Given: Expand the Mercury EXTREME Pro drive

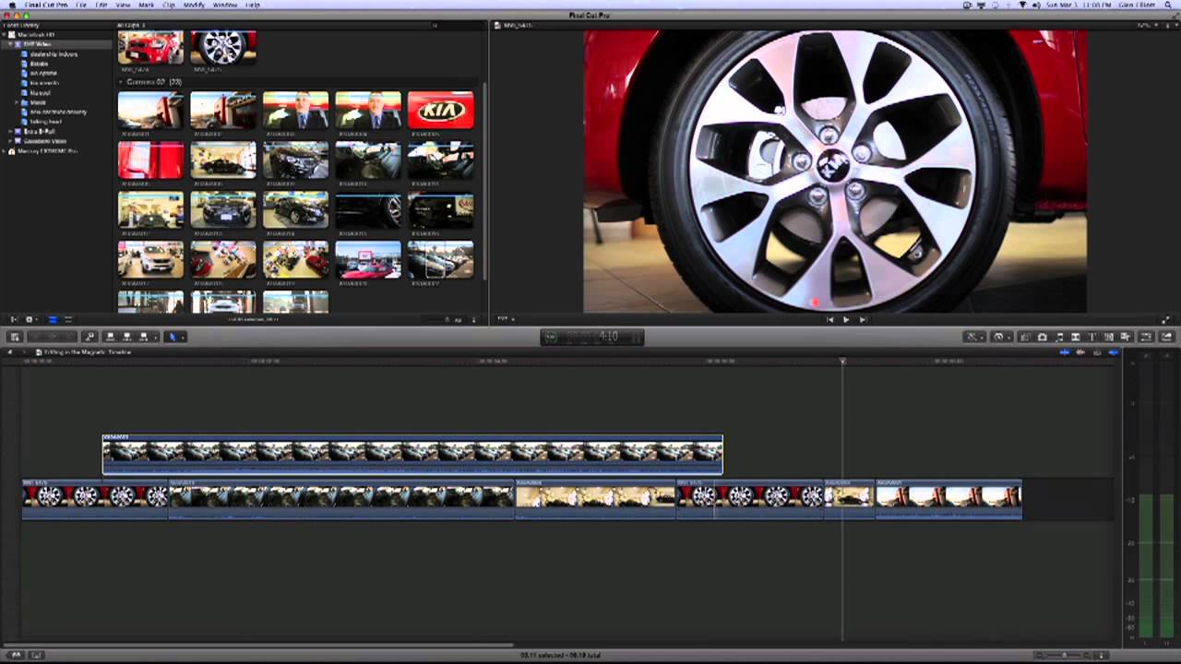Looking at the screenshot, I should 5,151.
